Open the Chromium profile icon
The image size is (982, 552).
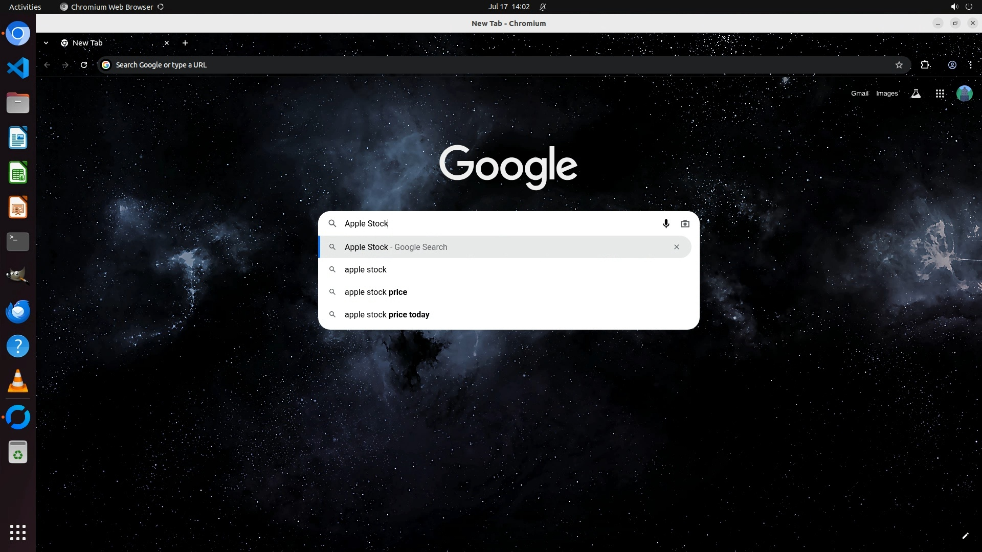point(952,65)
